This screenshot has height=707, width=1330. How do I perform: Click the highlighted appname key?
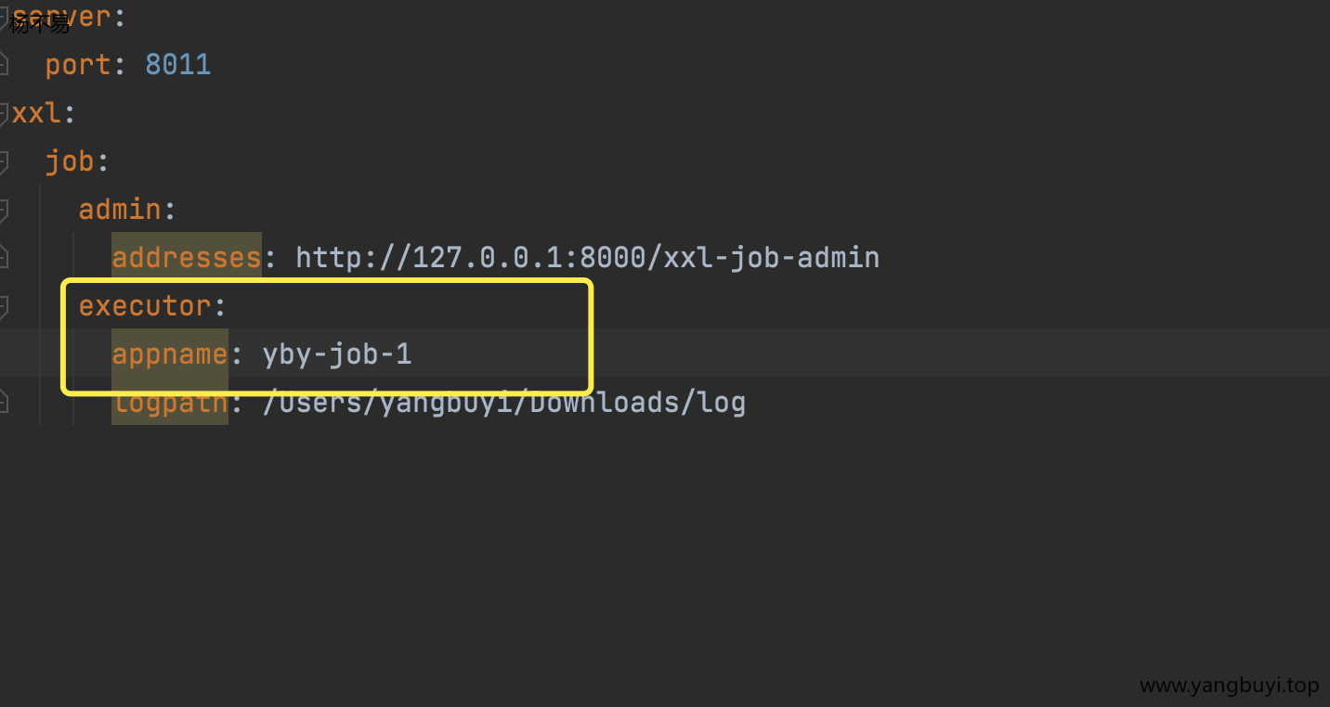point(170,353)
